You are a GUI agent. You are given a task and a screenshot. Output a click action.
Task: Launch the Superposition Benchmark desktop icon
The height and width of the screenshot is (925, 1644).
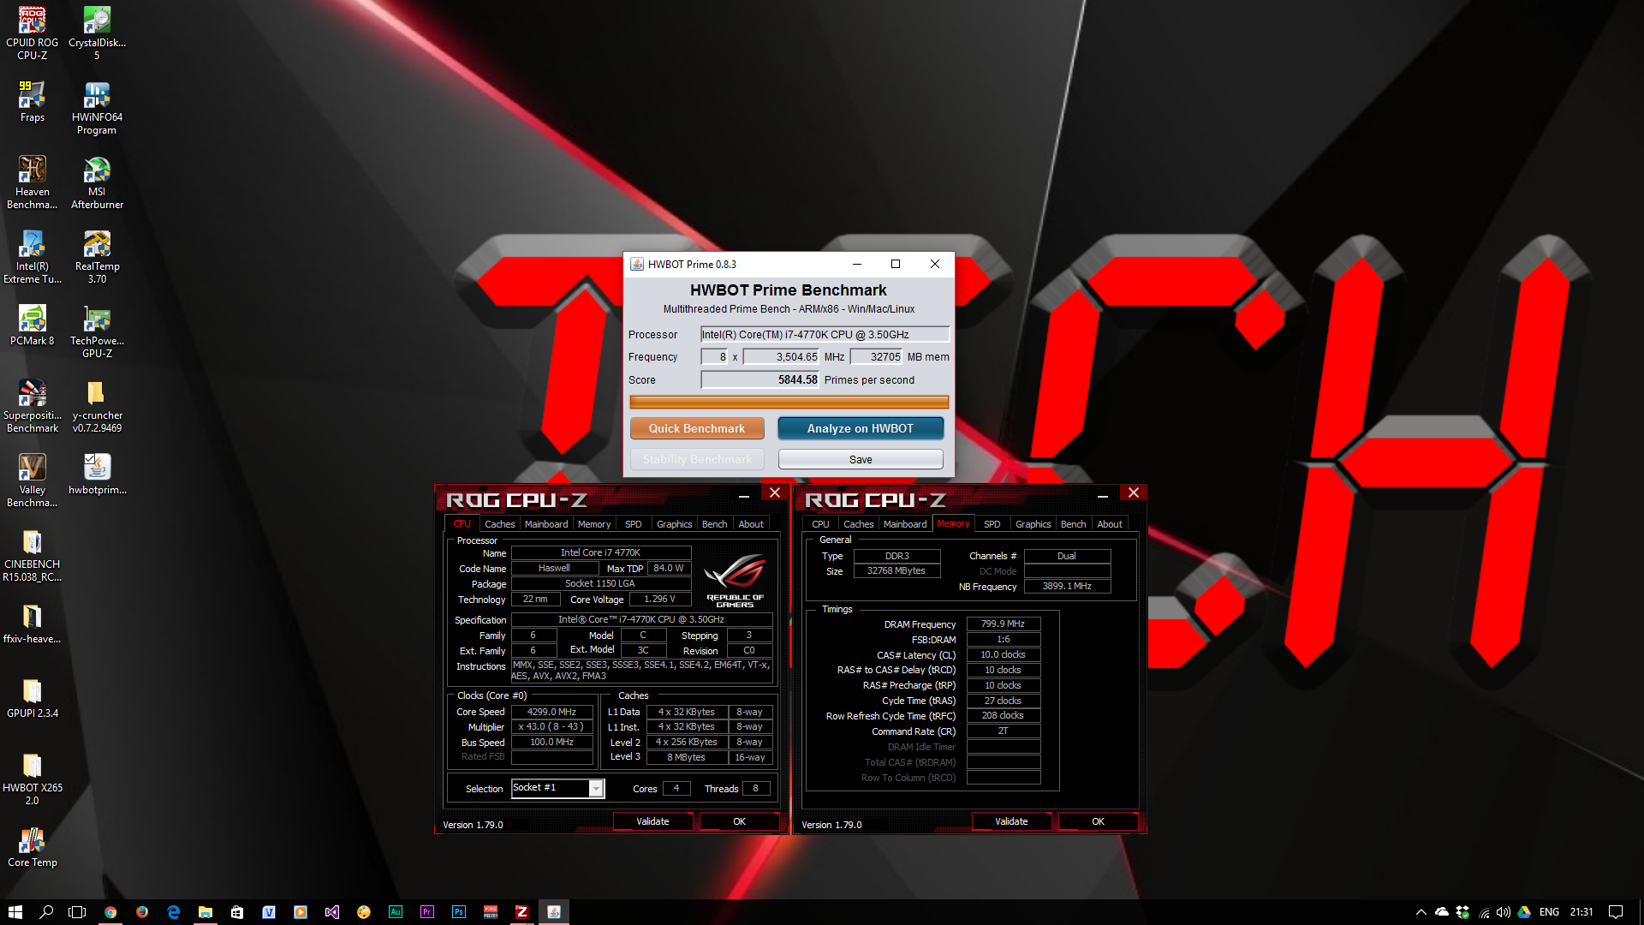click(x=33, y=407)
